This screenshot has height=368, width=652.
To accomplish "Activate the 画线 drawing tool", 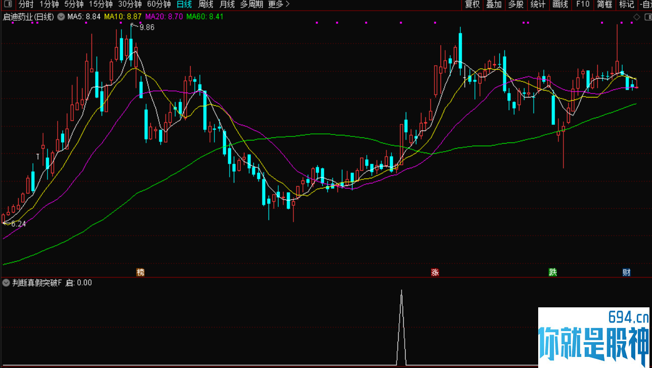I will tap(560, 5).
